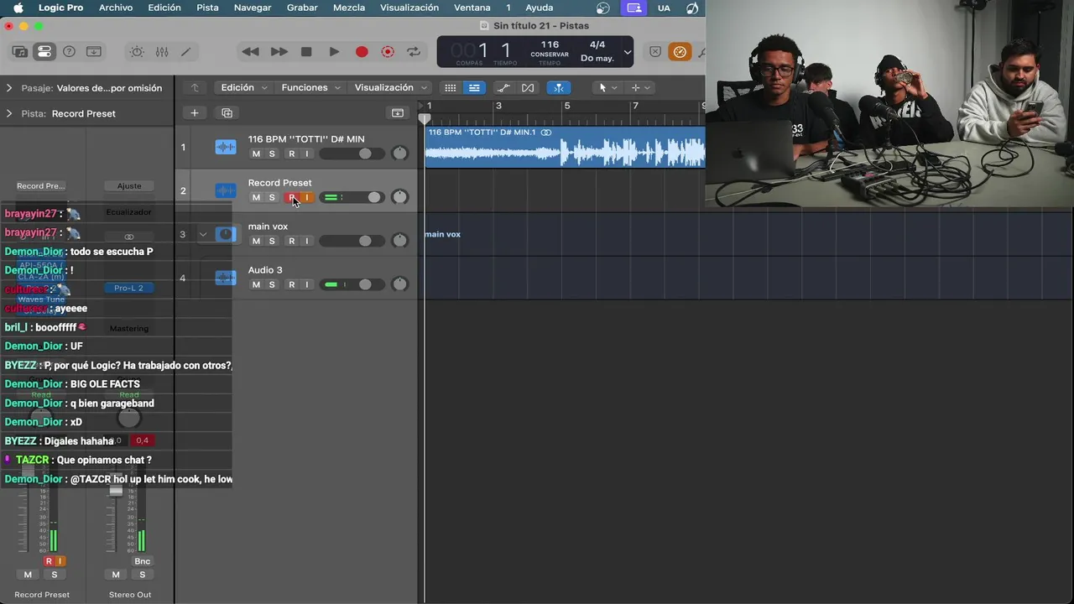Viewport: 1074px width, 604px height.
Task: Switch to grid view button
Action: tap(451, 87)
